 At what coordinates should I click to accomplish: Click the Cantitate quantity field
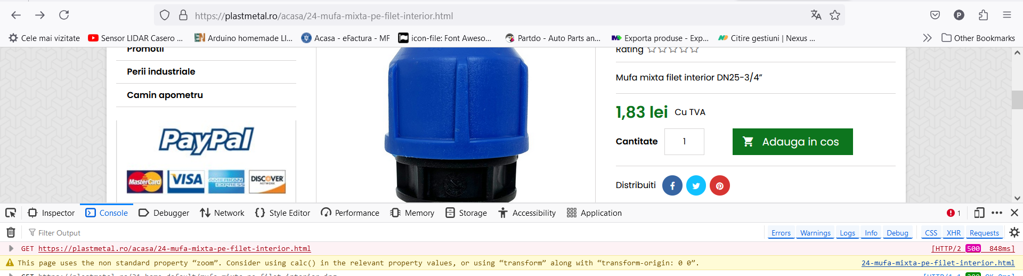pyautogui.click(x=684, y=142)
